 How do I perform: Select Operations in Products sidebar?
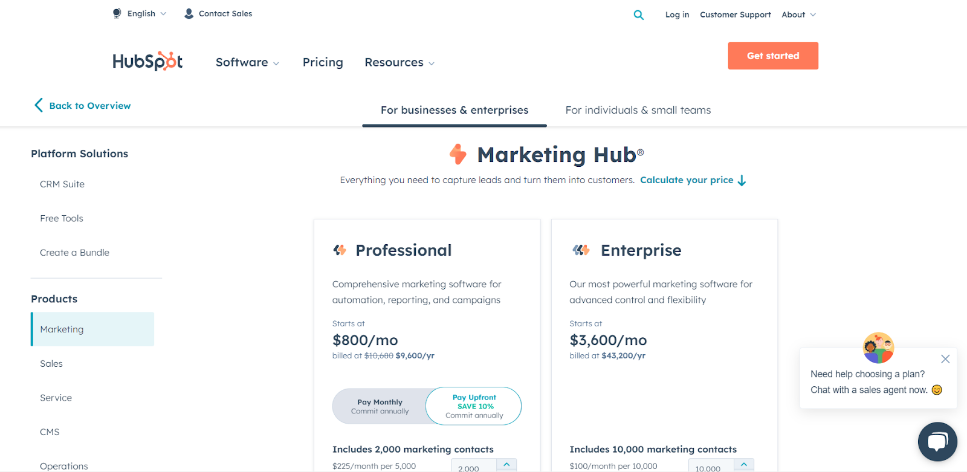click(x=64, y=466)
